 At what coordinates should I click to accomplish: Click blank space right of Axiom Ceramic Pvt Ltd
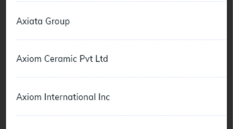[167, 59]
